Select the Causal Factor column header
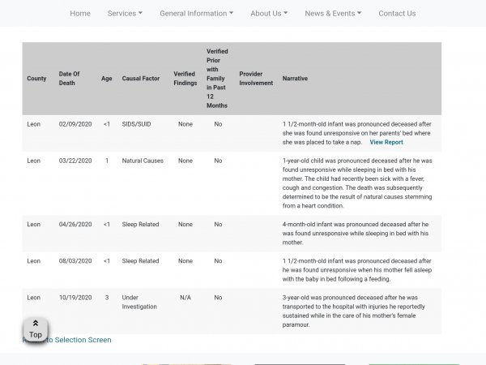This screenshot has height=365, width=486. (139, 79)
